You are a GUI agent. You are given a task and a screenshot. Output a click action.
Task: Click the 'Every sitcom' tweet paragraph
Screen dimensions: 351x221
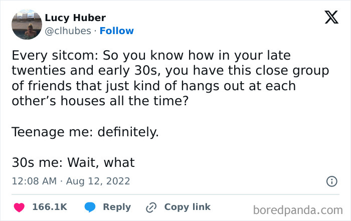(150, 55)
